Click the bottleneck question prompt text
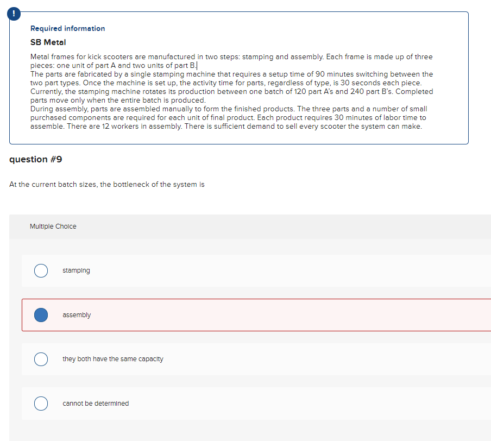491x441 pixels. point(106,184)
